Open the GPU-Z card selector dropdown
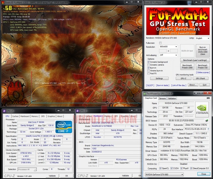Viewport: 213px width, 179px height. click(x=164, y=175)
